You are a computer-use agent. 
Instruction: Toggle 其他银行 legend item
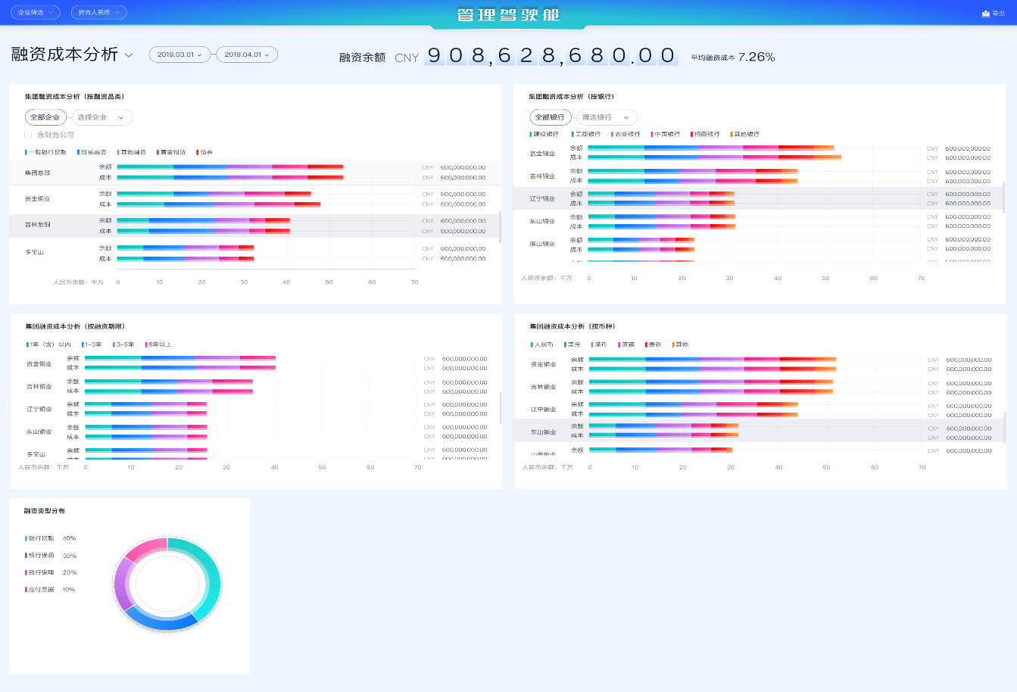tap(745, 134)
